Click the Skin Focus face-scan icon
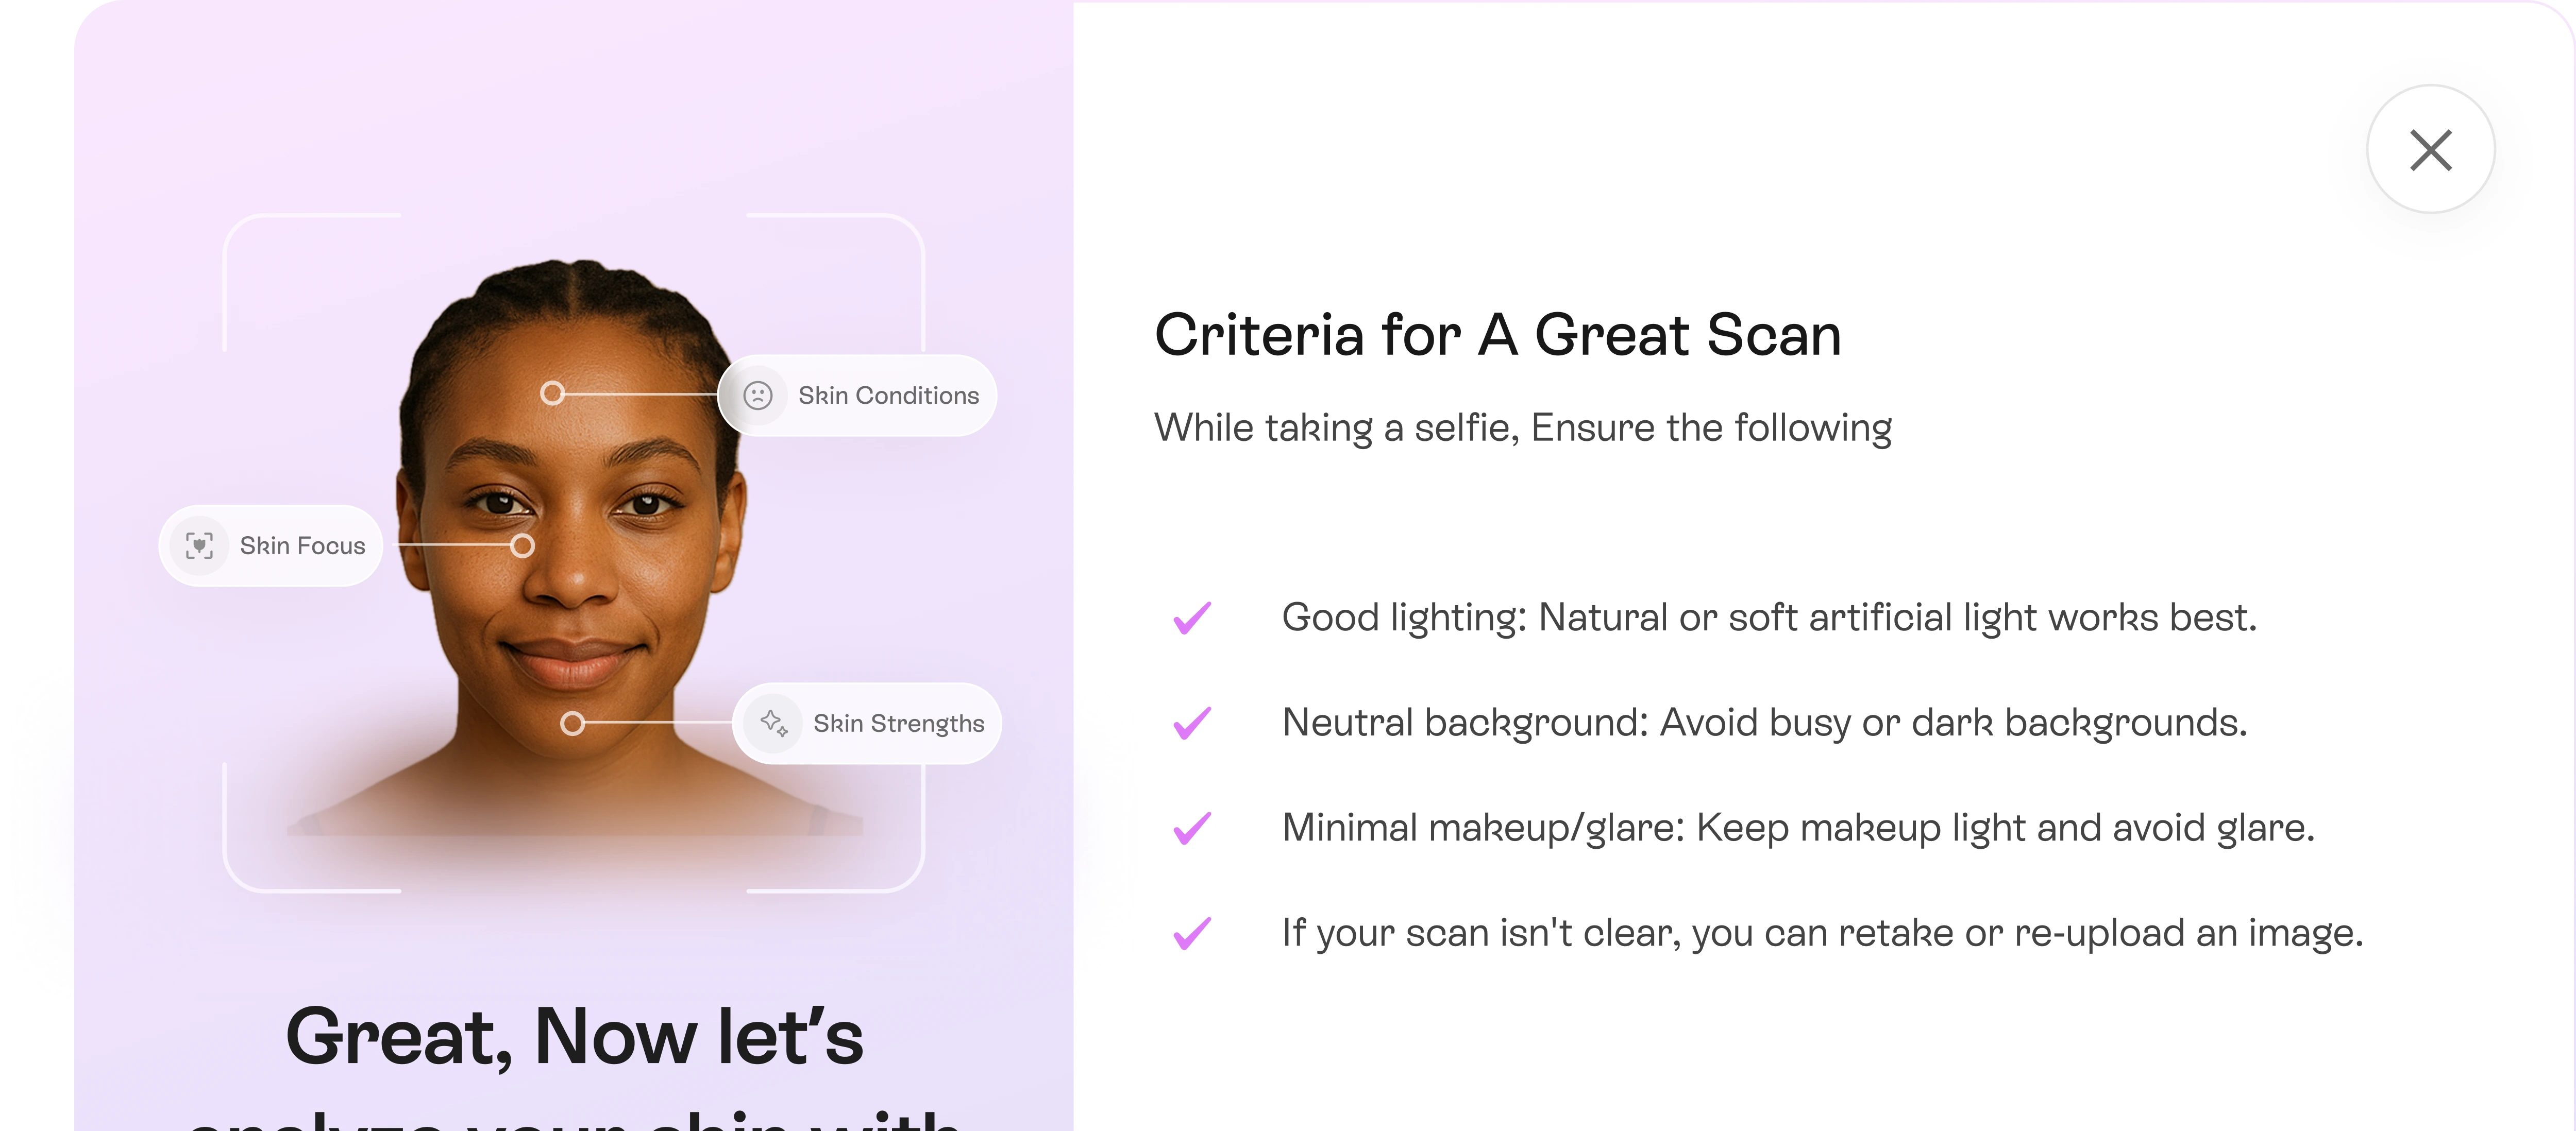The height and width of the screenshot is (1131, 2576). click(199, 545)
